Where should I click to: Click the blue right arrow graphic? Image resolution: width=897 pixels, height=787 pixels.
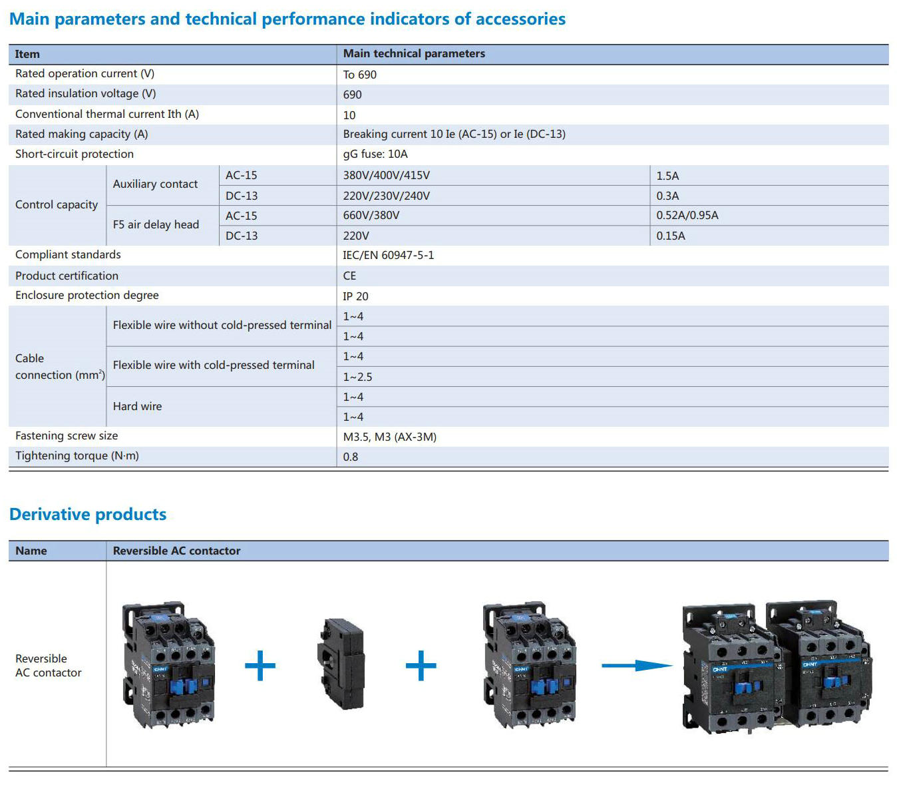point(635,664)
